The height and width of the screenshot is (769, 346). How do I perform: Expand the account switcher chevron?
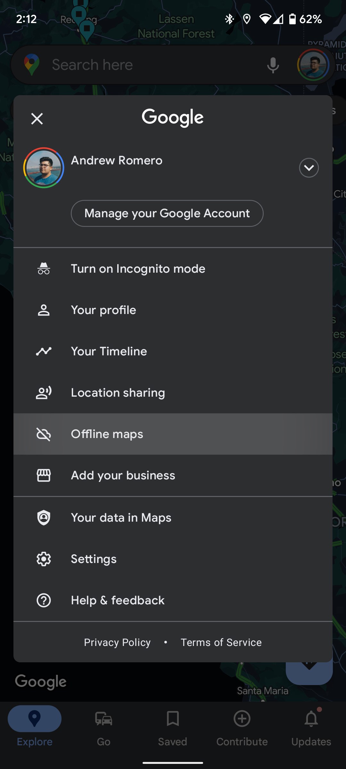309,168
